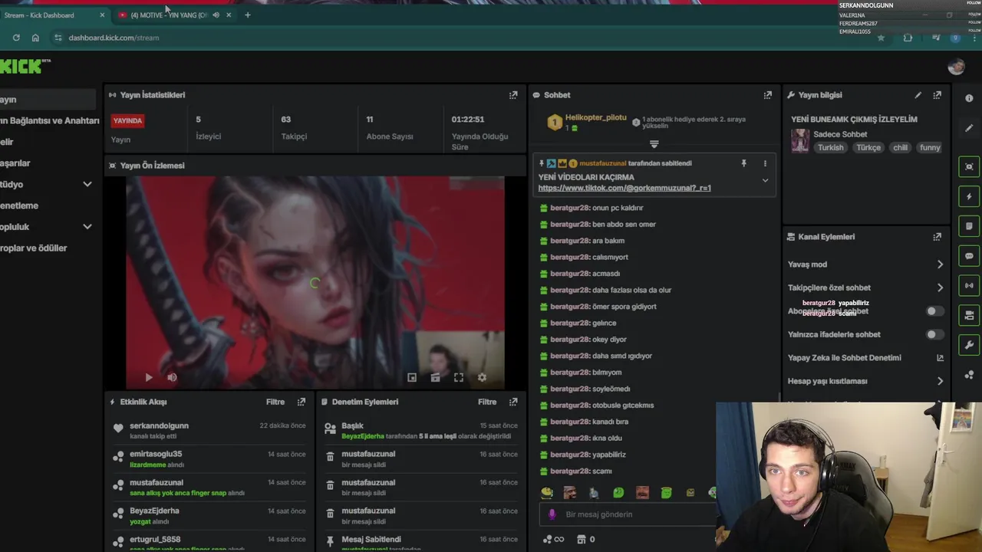Open pinned message three-dot options menu
Screen dimensions: 982x552
(x=765, y=163)
